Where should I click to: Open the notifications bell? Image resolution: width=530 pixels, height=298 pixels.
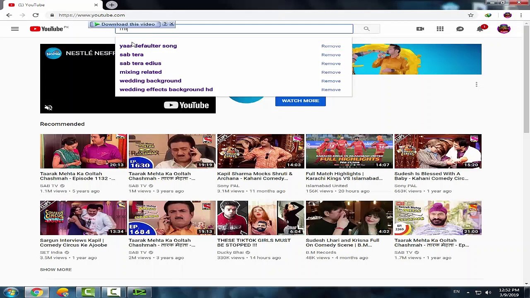click(480, 29)
